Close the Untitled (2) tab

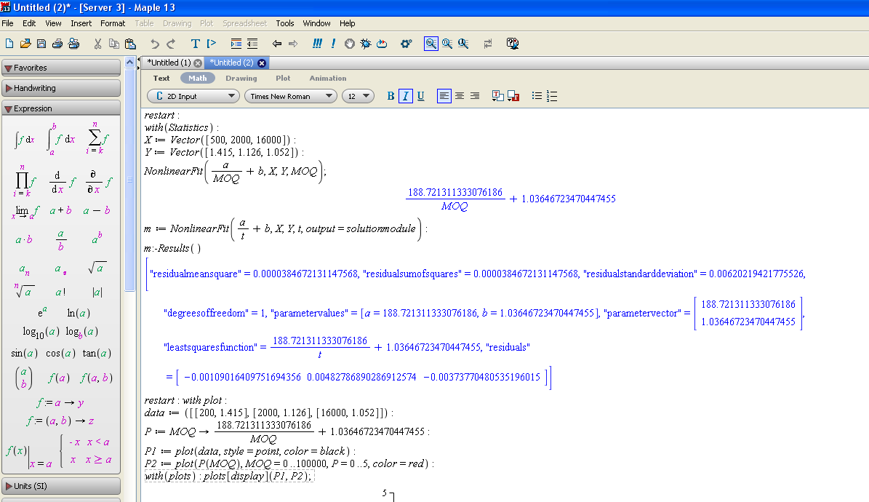[x=262, y=63]
